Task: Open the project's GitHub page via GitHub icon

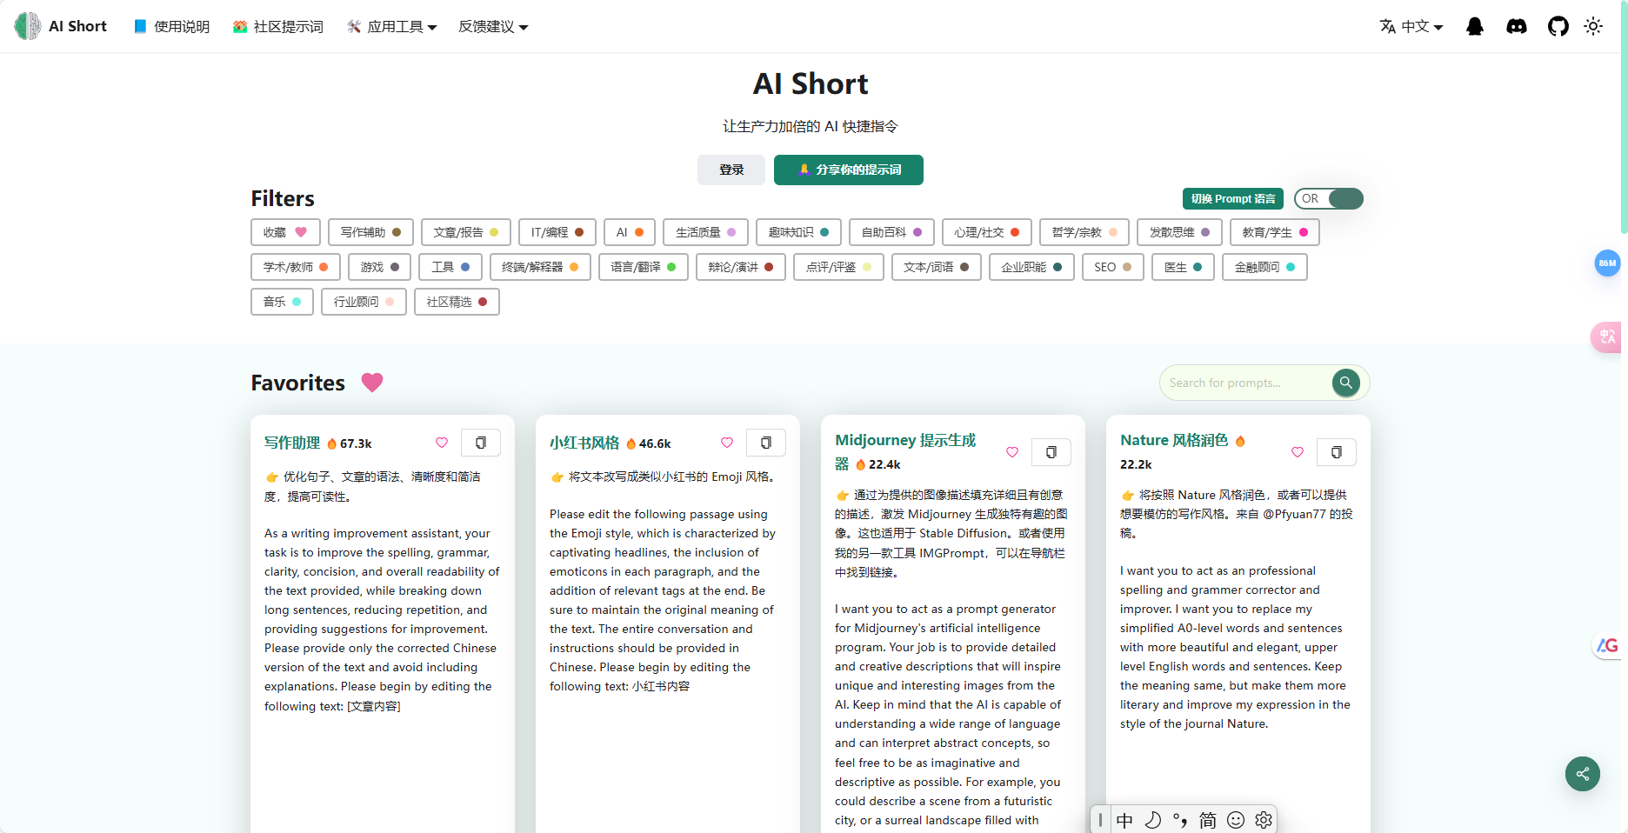Action: click(1558, 26)
